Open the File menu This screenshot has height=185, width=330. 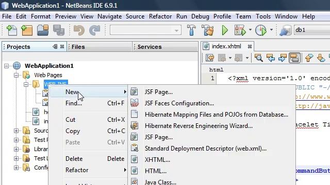click(7, 16)
